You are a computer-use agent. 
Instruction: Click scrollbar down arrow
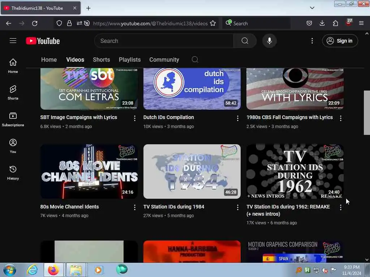click(367, 260)
